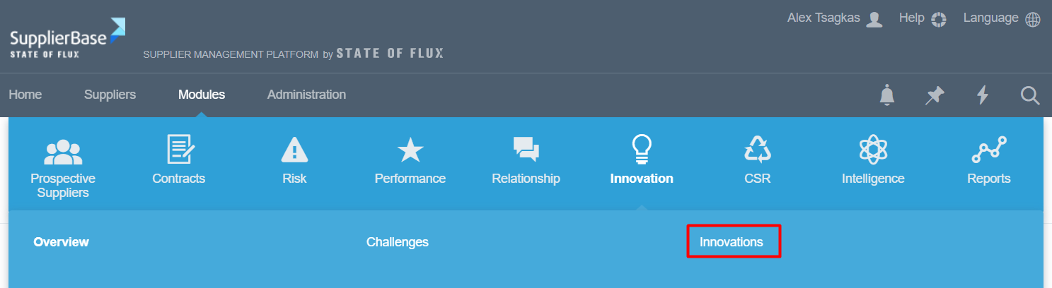Open the pinned items pin icon
The height and width of the screenshot is (288, 1052).
click(x=935, y=95)
